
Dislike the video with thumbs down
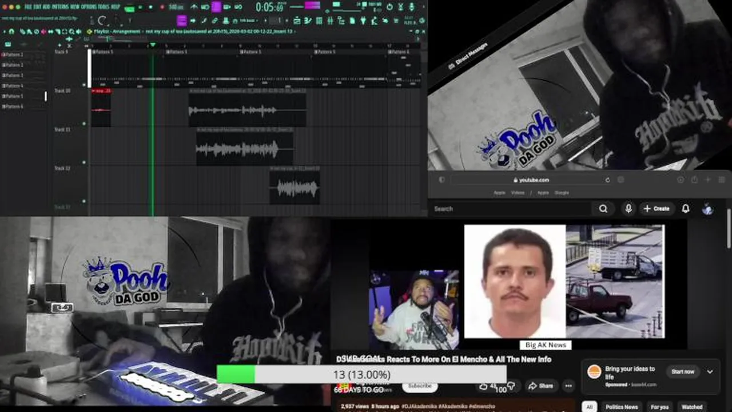[511, 386]
